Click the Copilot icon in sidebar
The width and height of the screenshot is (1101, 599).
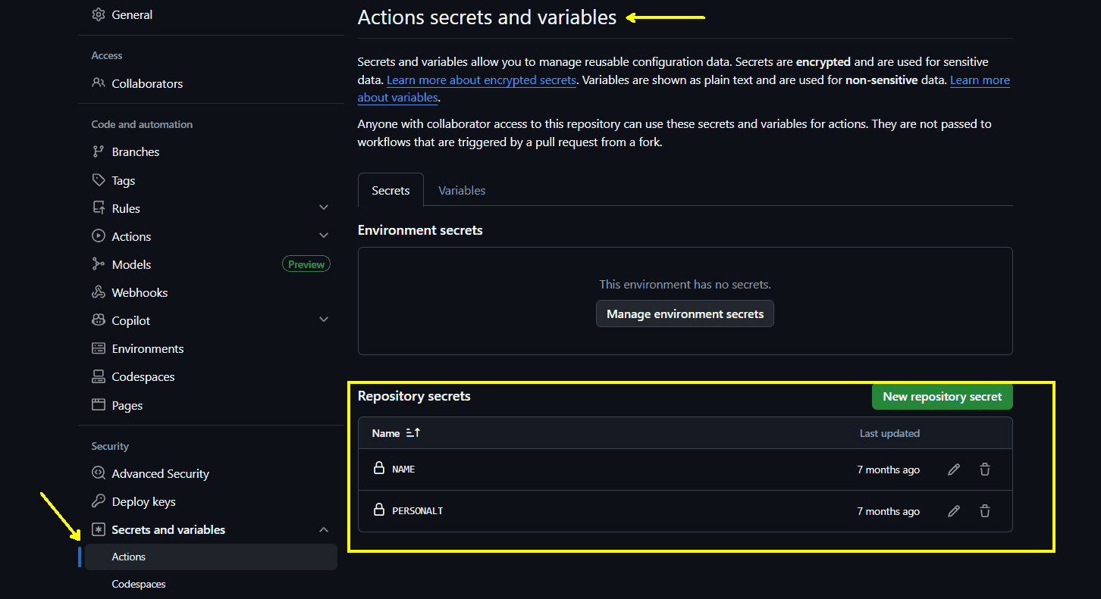pyautogui.click(x=98, y=320)
